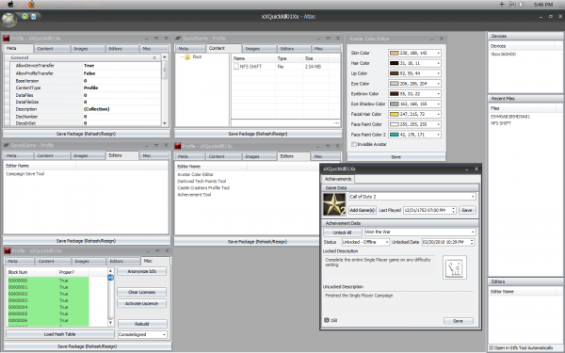The width and height of the screenshot is (565, 353).
Task: Select Avatar Color Editor in the editor list
Action: [195, 174]
